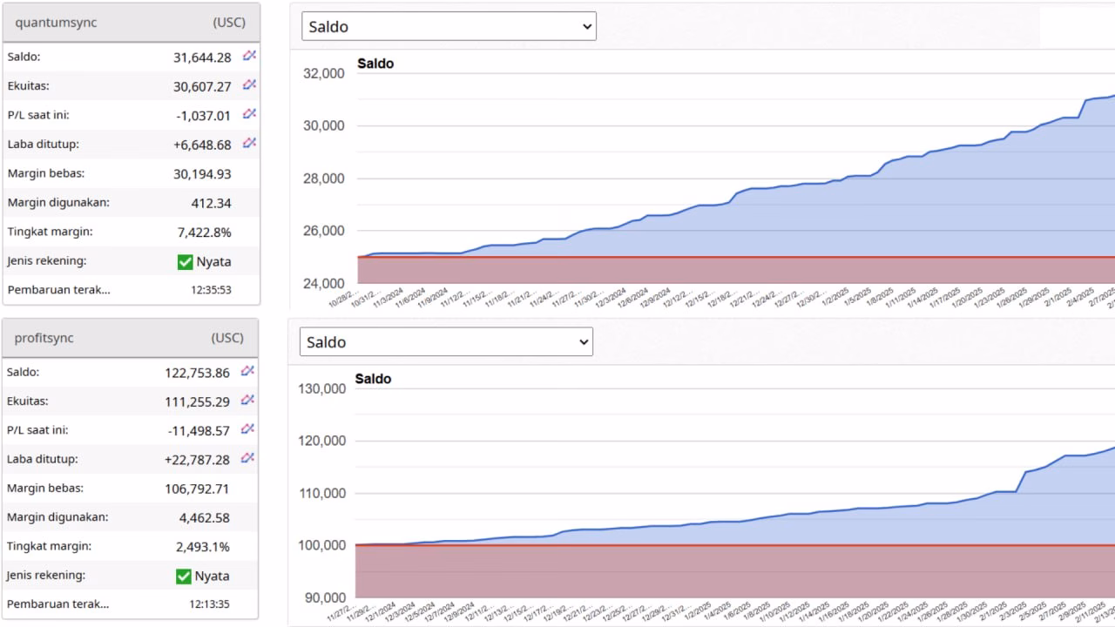This screenshot has width=1115, height=627.
Task: Click the 90,000 axis label
Action: (x=326, y=598)
